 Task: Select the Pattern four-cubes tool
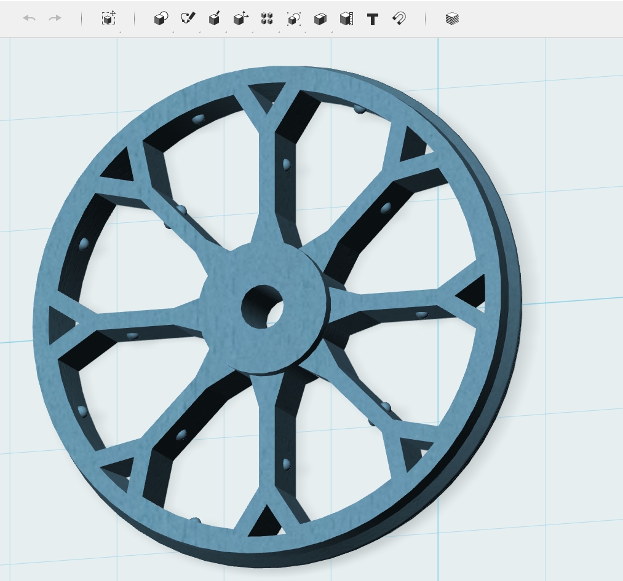pos(267,18)
